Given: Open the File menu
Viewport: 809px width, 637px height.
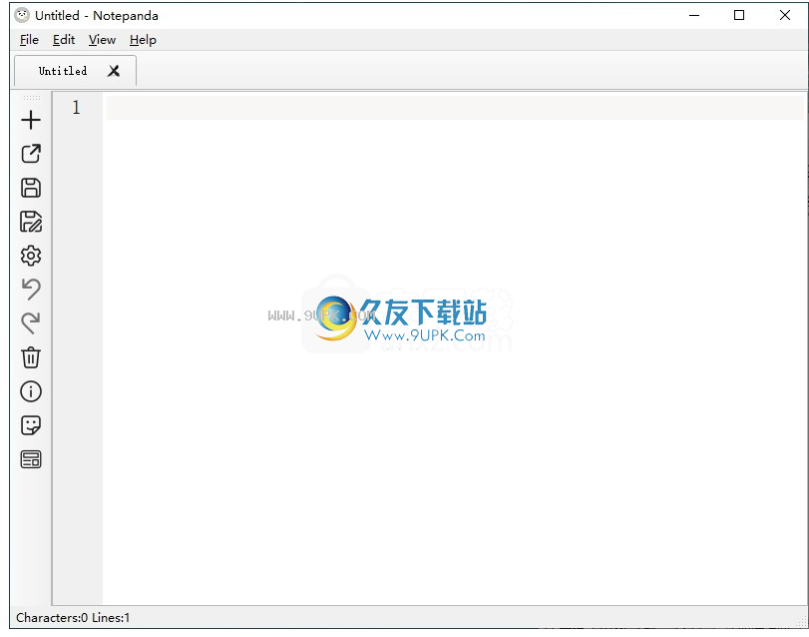Looking at the screenshot, I should click(x=29, y=40).
